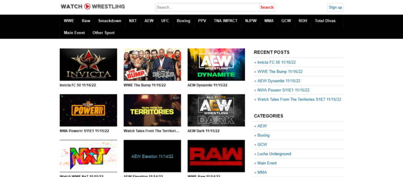
Task: Go to the ROH section
Action: coord(303,21)
